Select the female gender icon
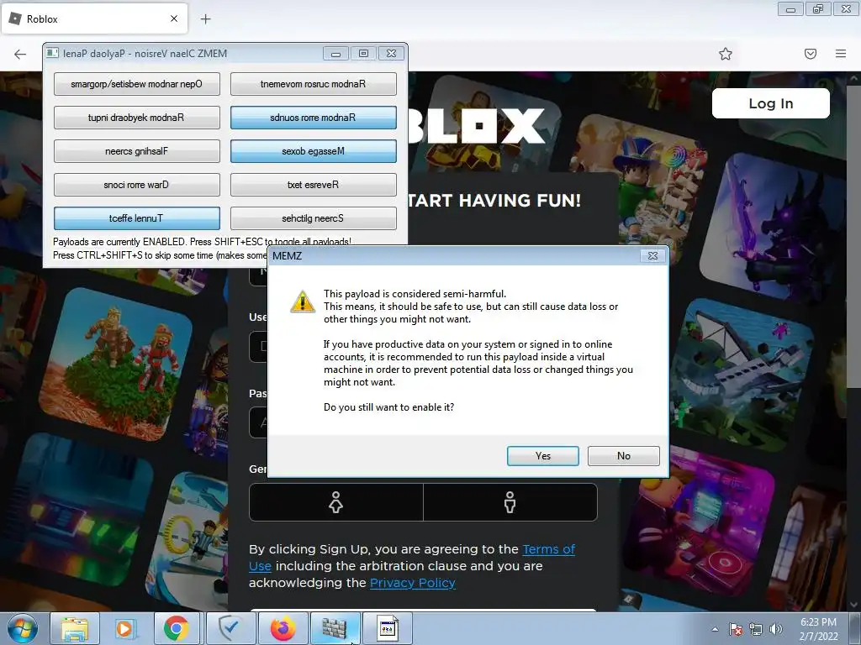This screenshot has width=861, height=645. (336, 502)
